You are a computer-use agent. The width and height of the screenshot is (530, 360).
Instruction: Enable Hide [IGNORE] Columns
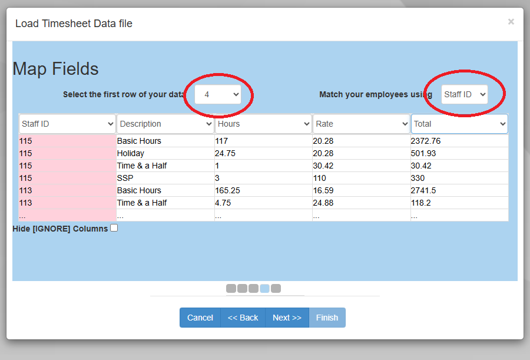114,227
